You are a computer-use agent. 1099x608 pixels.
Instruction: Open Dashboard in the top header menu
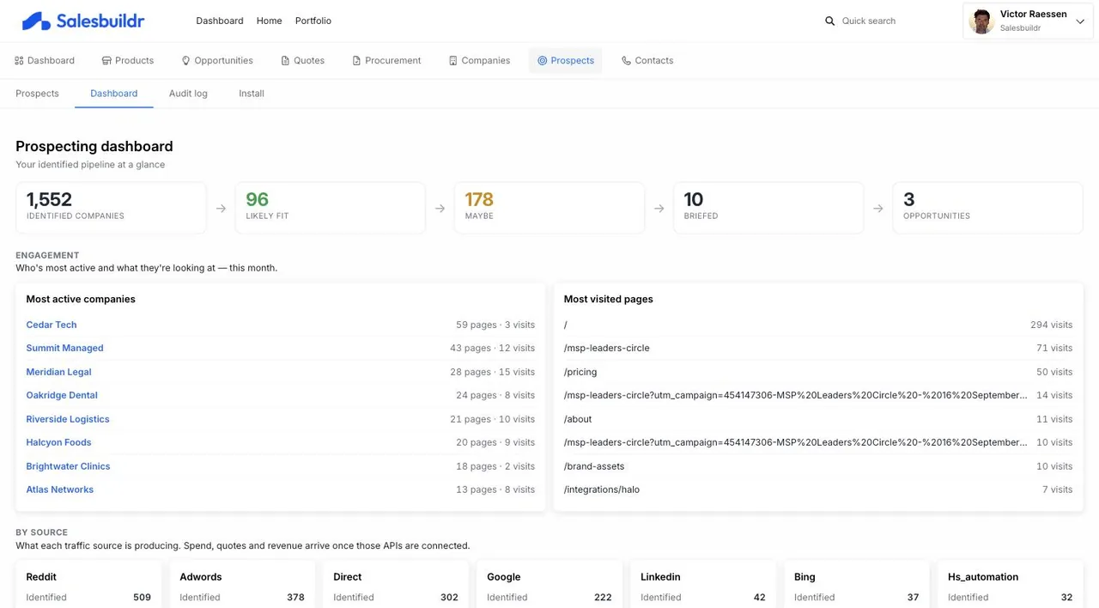[220, 21]
